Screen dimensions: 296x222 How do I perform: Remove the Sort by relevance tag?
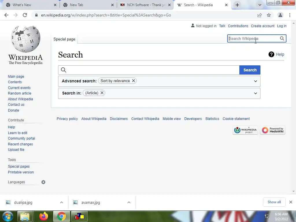[x=134, y=81]
